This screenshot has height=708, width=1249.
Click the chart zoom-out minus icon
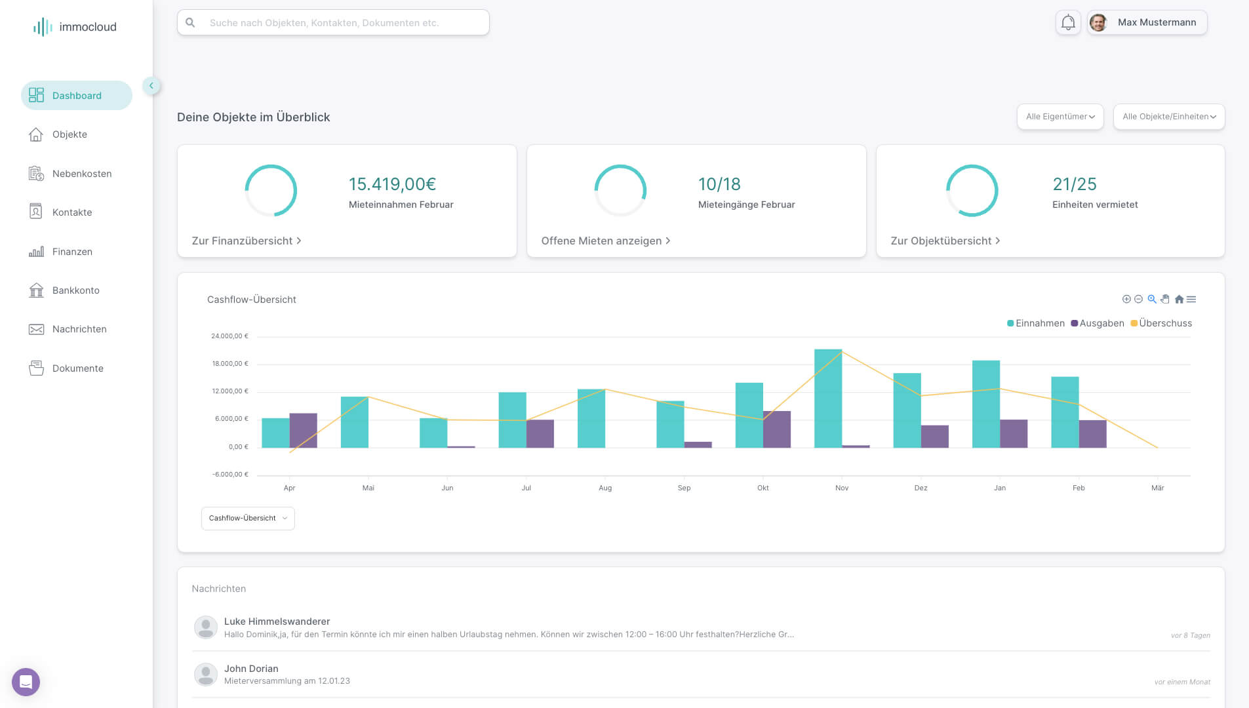pos(1139,300)
